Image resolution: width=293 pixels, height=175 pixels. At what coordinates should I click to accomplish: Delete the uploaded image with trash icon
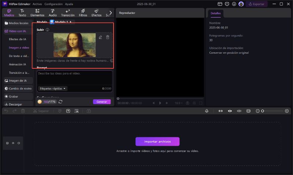click(108, 37)
